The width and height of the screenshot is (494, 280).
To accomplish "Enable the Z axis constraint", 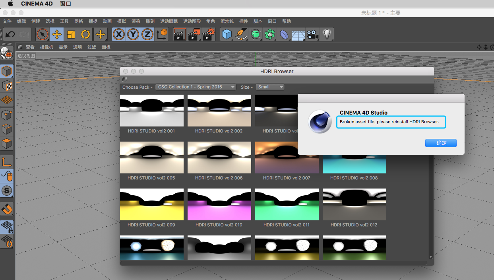I will coord(147,34).
